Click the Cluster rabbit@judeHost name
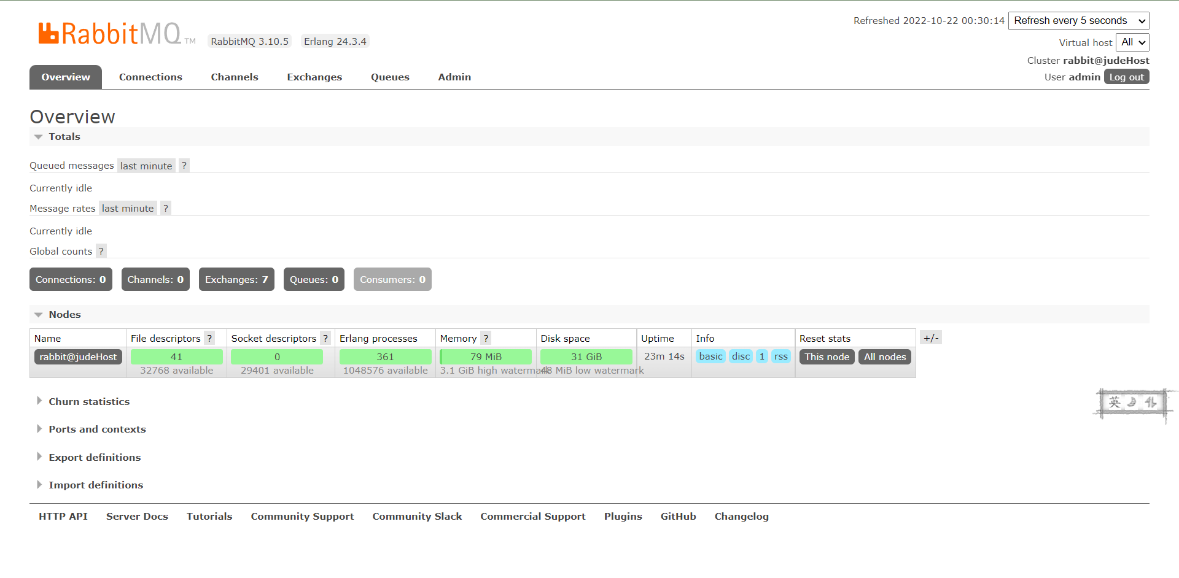 click(1106, 60)
